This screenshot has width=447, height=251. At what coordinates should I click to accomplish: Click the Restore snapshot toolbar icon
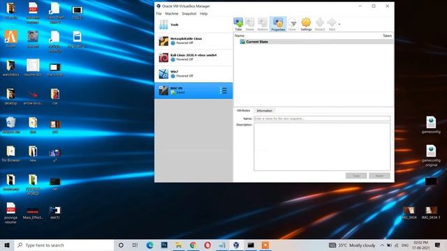263,24
